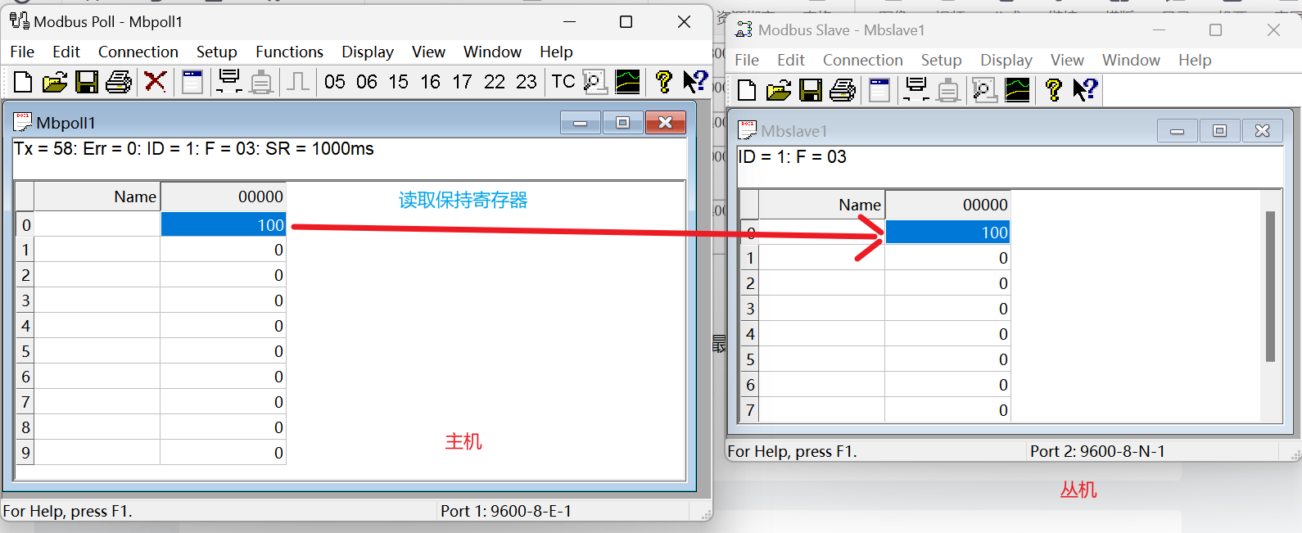The image size is (1302, 533).
Task: Click New document icon in Modbus Poll toolbar
Action: coord(23,82)
